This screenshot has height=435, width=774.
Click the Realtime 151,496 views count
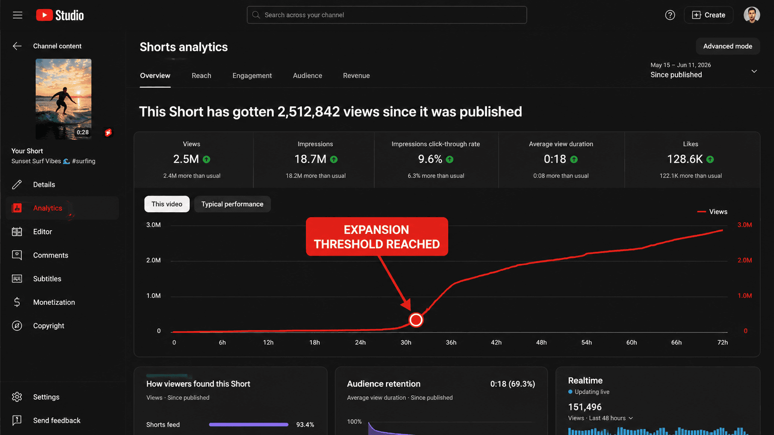click(x=585, y=407)
